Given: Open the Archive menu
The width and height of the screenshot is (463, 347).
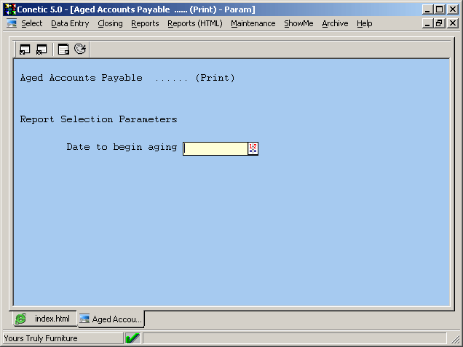Looking at the screenshot, I should [x=335, y=23].
